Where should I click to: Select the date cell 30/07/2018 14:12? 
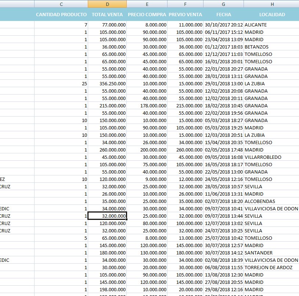pyautogui.click(x=223, y=253)
